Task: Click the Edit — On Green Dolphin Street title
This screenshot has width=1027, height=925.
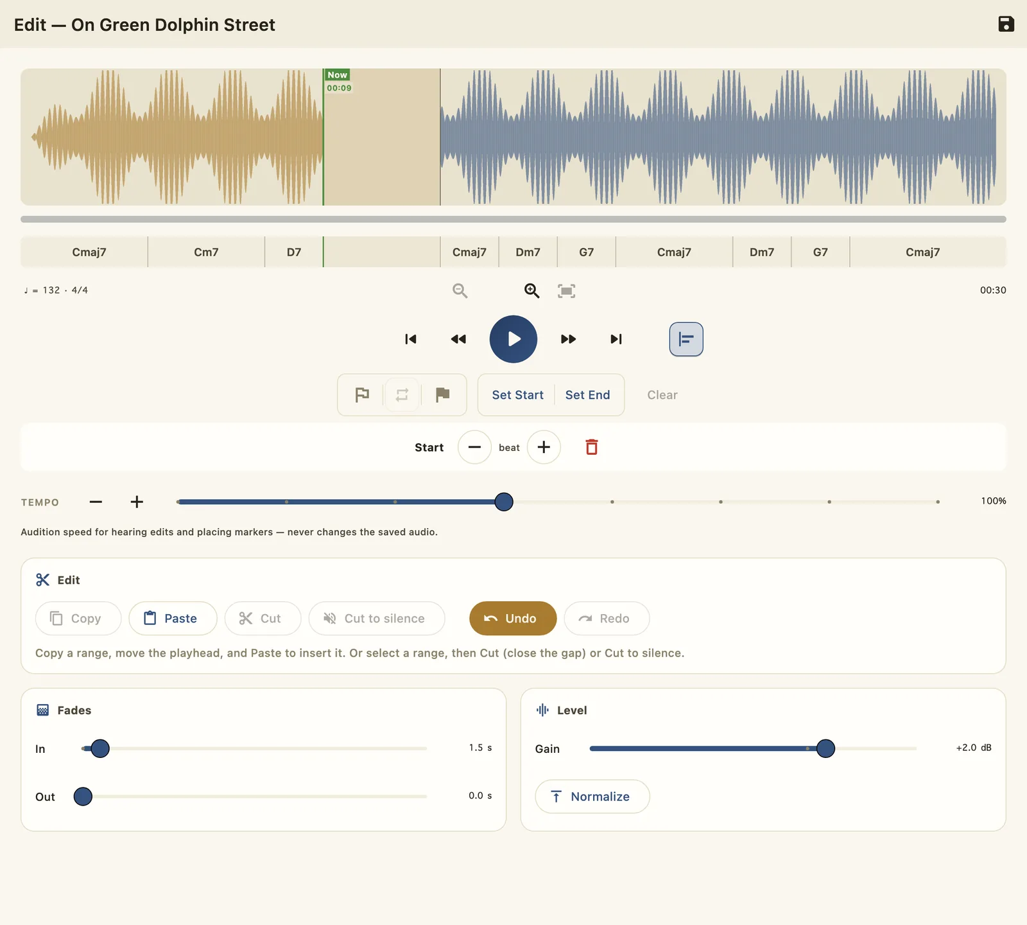Action: coord(144,24)
